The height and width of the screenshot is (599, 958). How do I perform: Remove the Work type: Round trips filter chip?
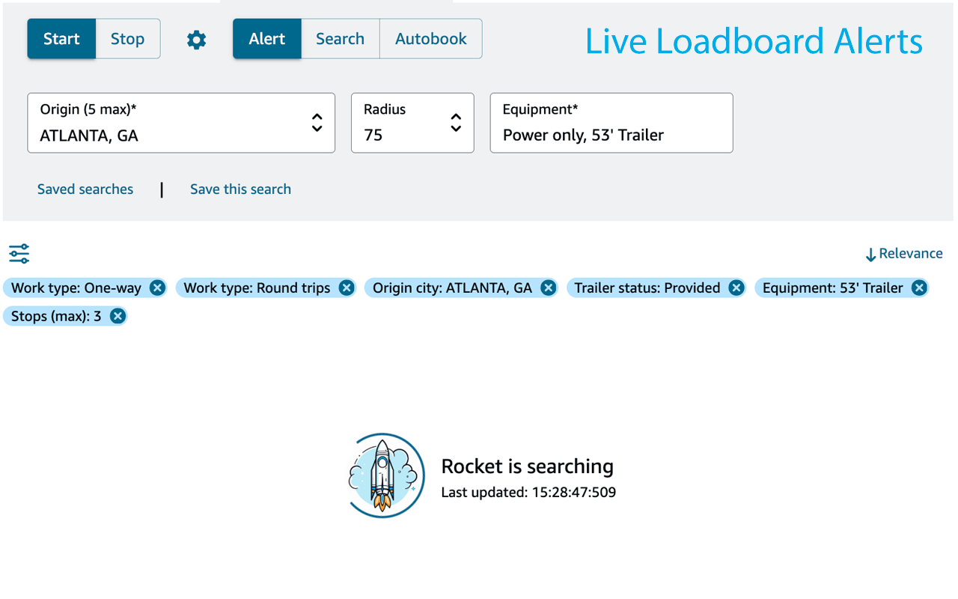tap(346, 287)
